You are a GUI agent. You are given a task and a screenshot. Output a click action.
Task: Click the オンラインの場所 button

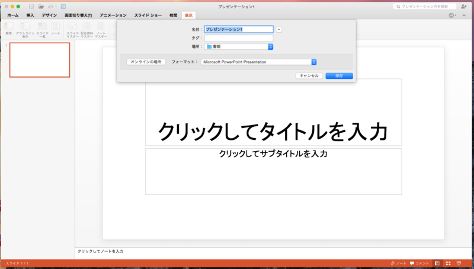(146, 62)
